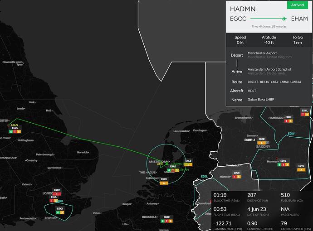Click the EDDV airport green G badge

tap(279, 164)
